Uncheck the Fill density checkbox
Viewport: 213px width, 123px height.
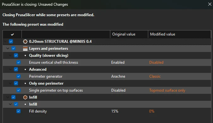point(18,111)
